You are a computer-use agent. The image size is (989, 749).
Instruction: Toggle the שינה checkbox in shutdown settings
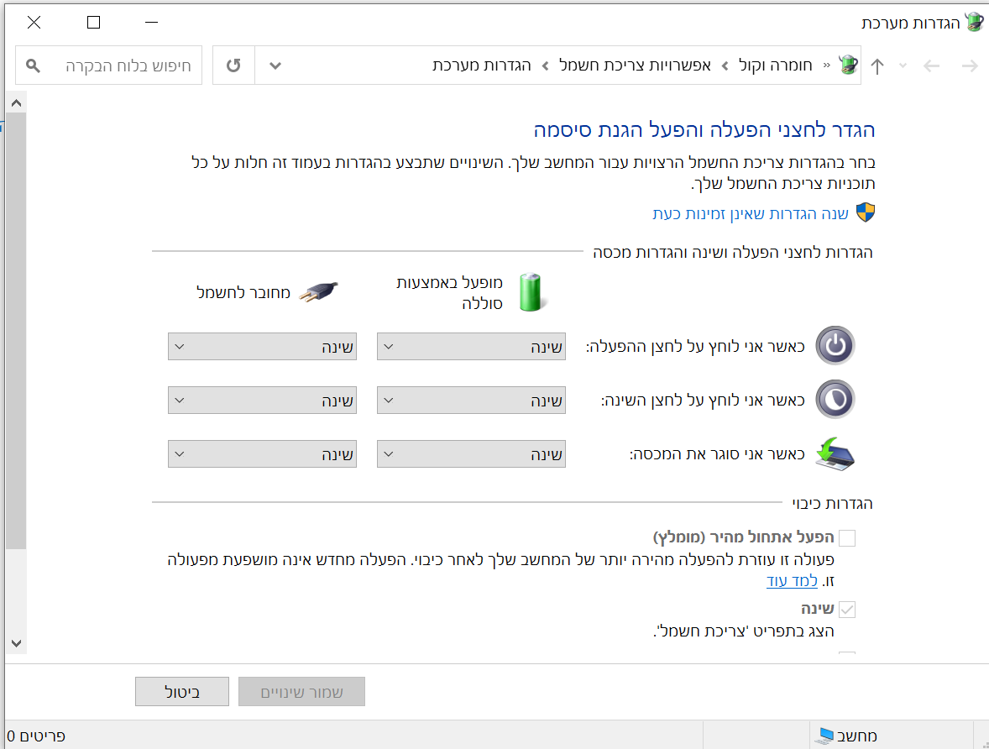(847, 610)
